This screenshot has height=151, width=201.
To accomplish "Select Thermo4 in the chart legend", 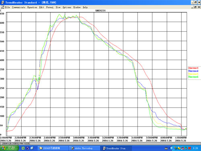I will (193, 71).
